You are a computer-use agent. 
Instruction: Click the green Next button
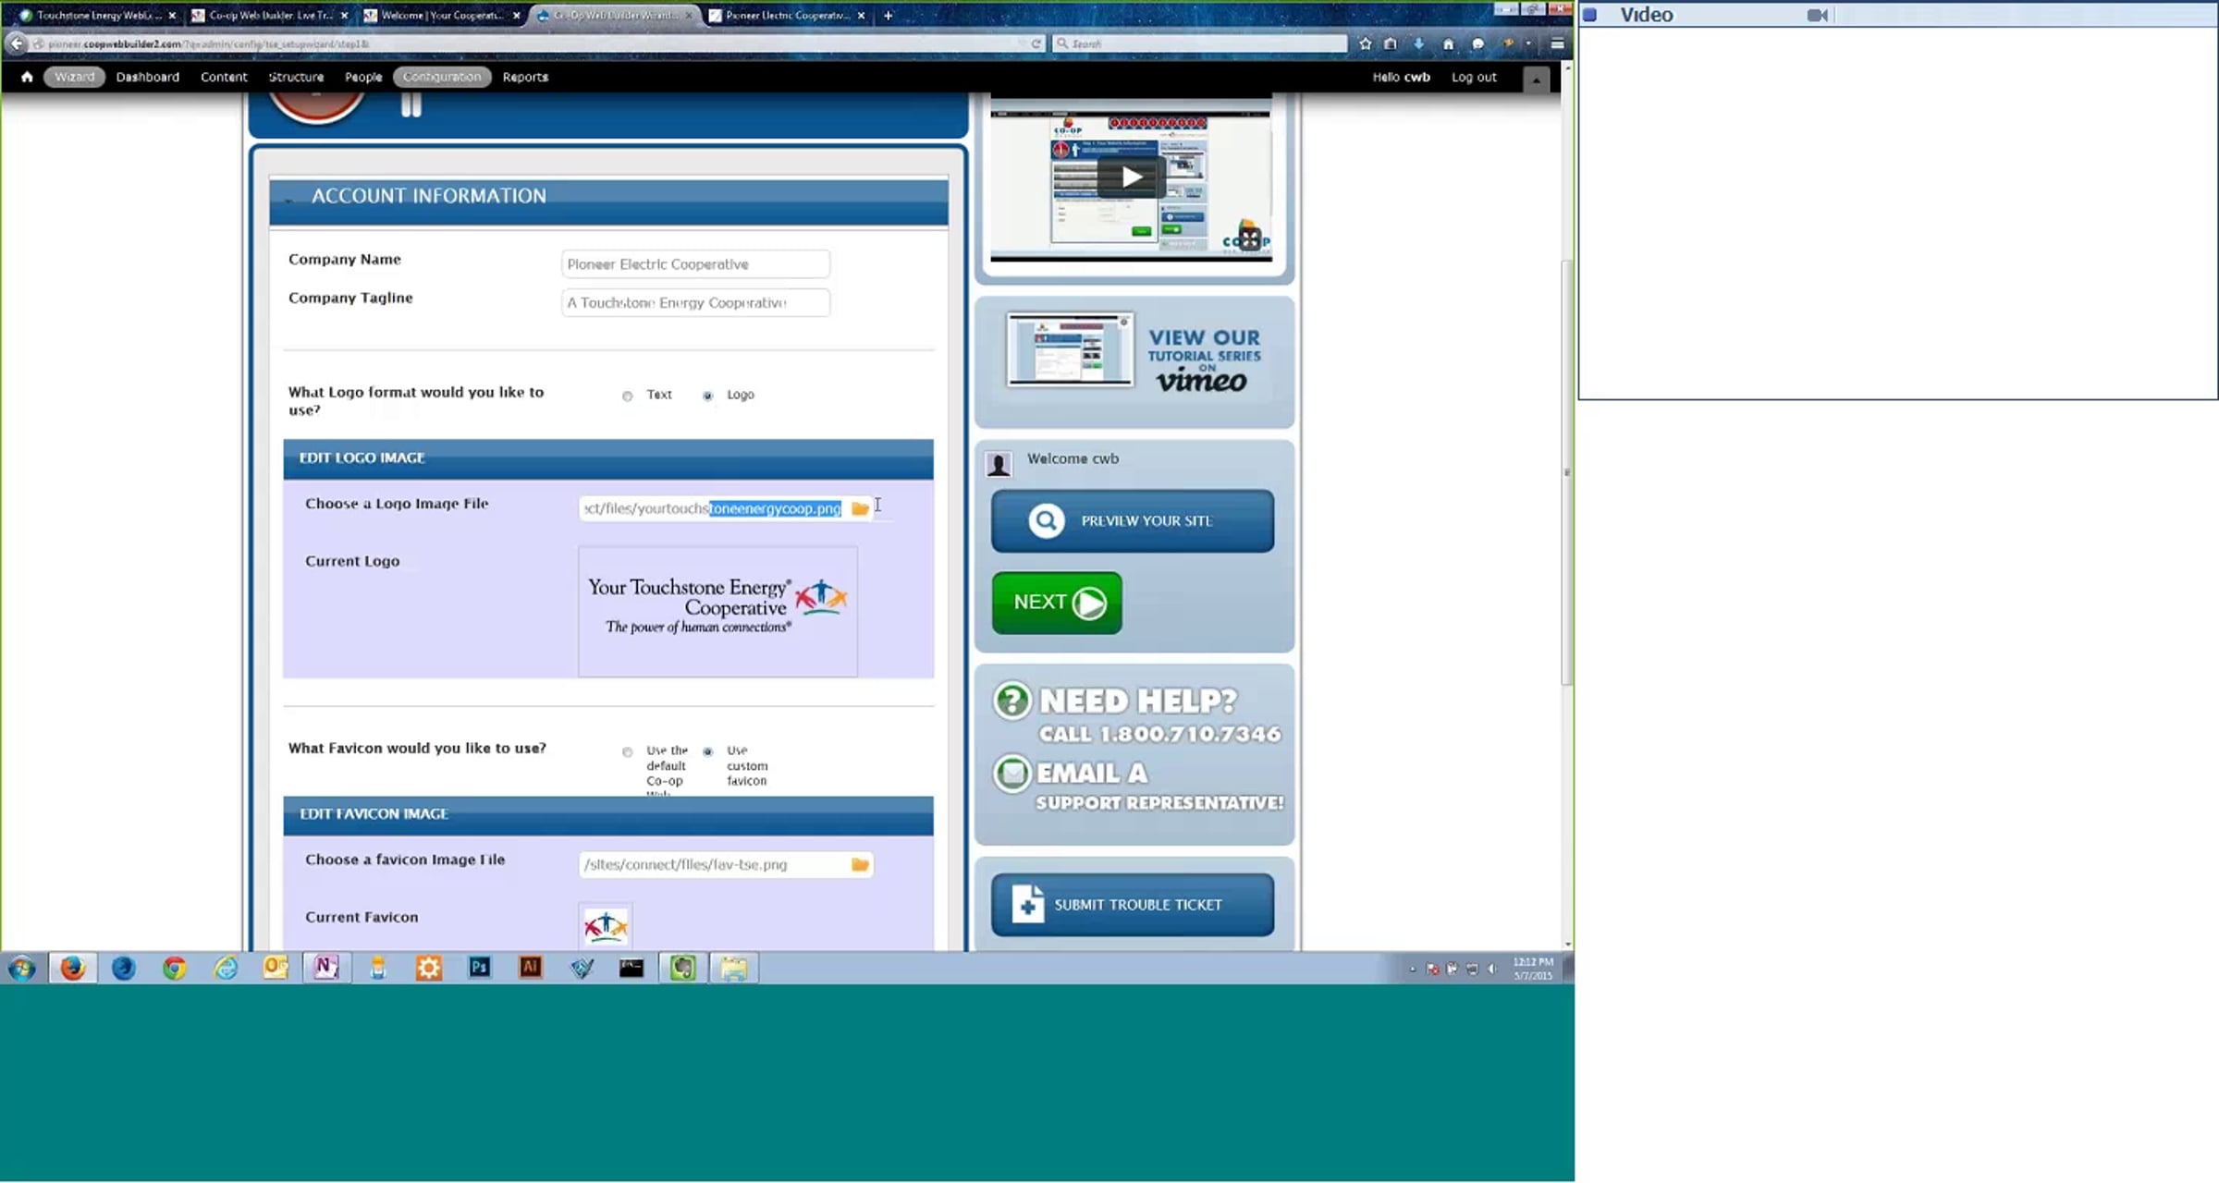(1057, 603)
